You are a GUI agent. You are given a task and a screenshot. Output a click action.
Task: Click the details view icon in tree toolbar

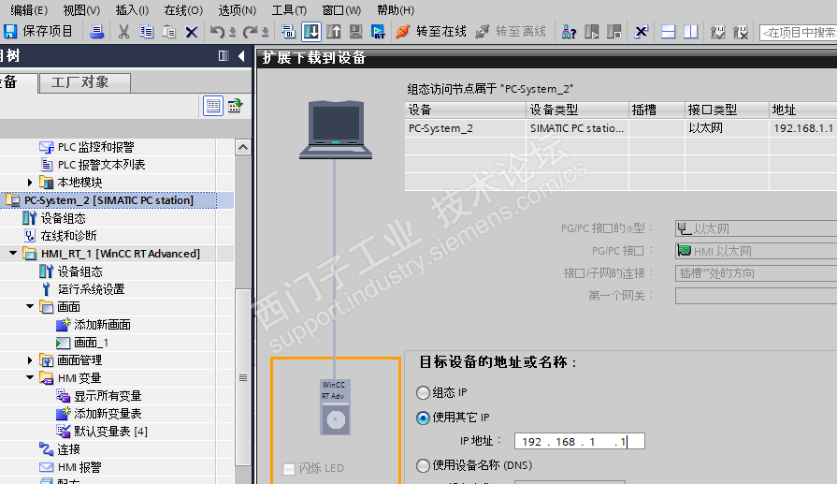[x=213, y=106]
